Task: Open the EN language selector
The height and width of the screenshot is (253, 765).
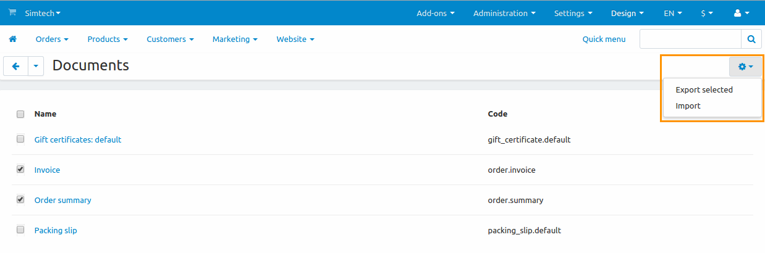Action: point(673,13)
